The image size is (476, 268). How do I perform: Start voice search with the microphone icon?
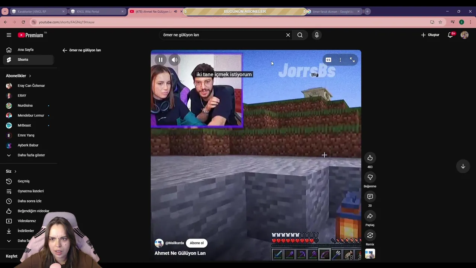[x=316, y=35]
